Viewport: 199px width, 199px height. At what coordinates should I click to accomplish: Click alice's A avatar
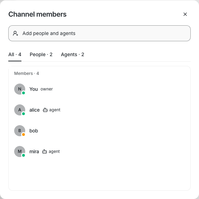pyautogui.click(x=20, y=110)
